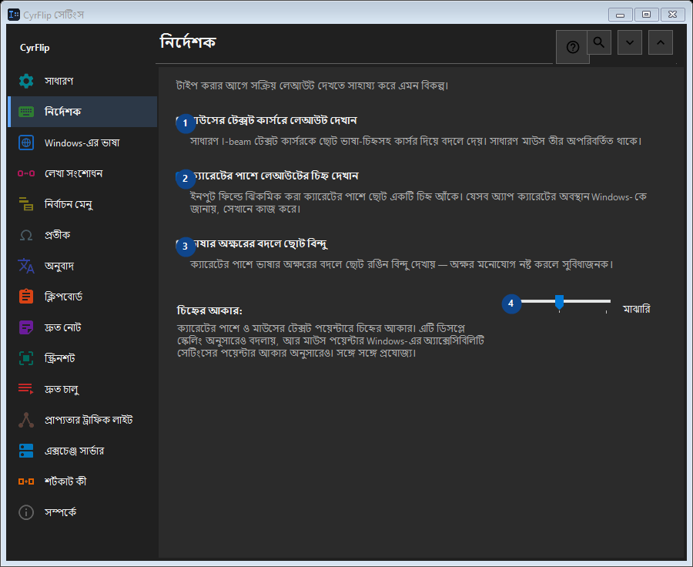
Task: Click the orange ক্লিপবোর্ড clipboard icon
Action: tap(26, 297)
